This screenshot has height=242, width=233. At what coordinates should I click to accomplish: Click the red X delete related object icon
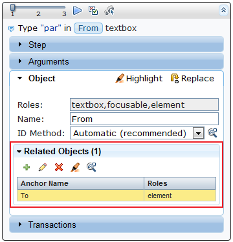point(59,167)
